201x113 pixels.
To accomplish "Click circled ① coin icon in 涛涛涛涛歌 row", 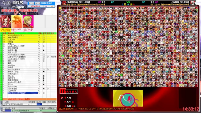I will [x=48, y=89].
